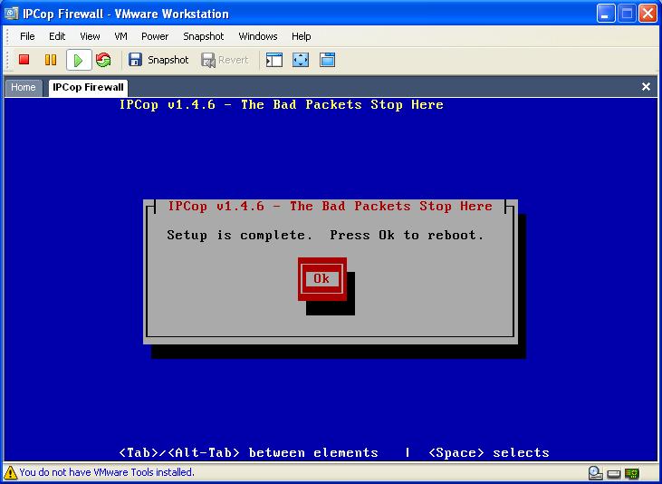This screenshot has width=662, height=484.
Task: Open the File menu
Action: pos(27,36)
